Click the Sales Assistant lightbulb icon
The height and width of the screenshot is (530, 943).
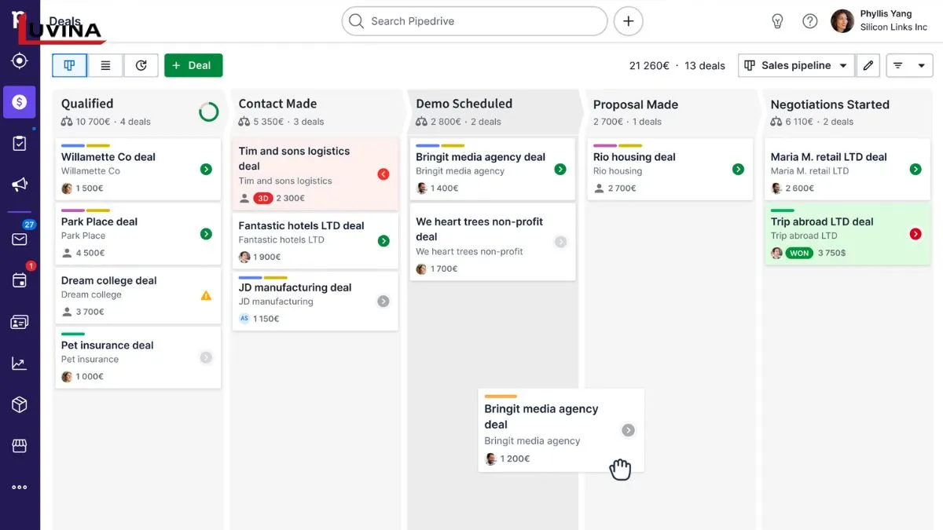pyautogui.click(x=777, y=21)
